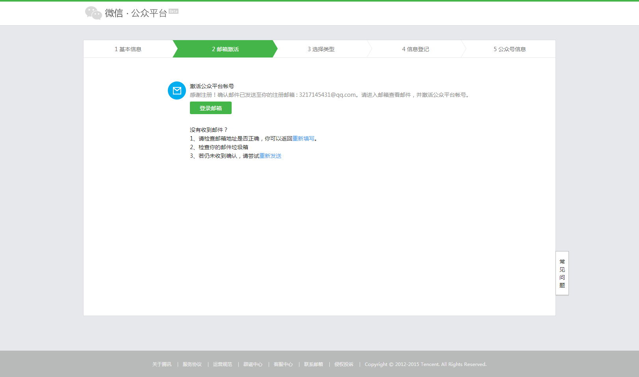Click the WeChat speech-bubble logo
This screenshot has height=377, width=639.
coord(93,13)
